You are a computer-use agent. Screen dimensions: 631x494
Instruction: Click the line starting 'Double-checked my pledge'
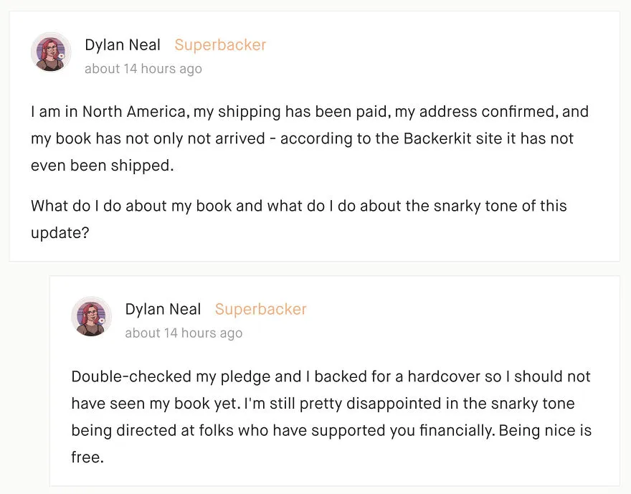(x=331, y=376)
